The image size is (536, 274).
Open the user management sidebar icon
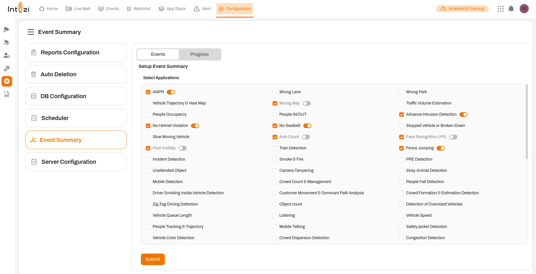pyautogui.click(x=7, y=55)
